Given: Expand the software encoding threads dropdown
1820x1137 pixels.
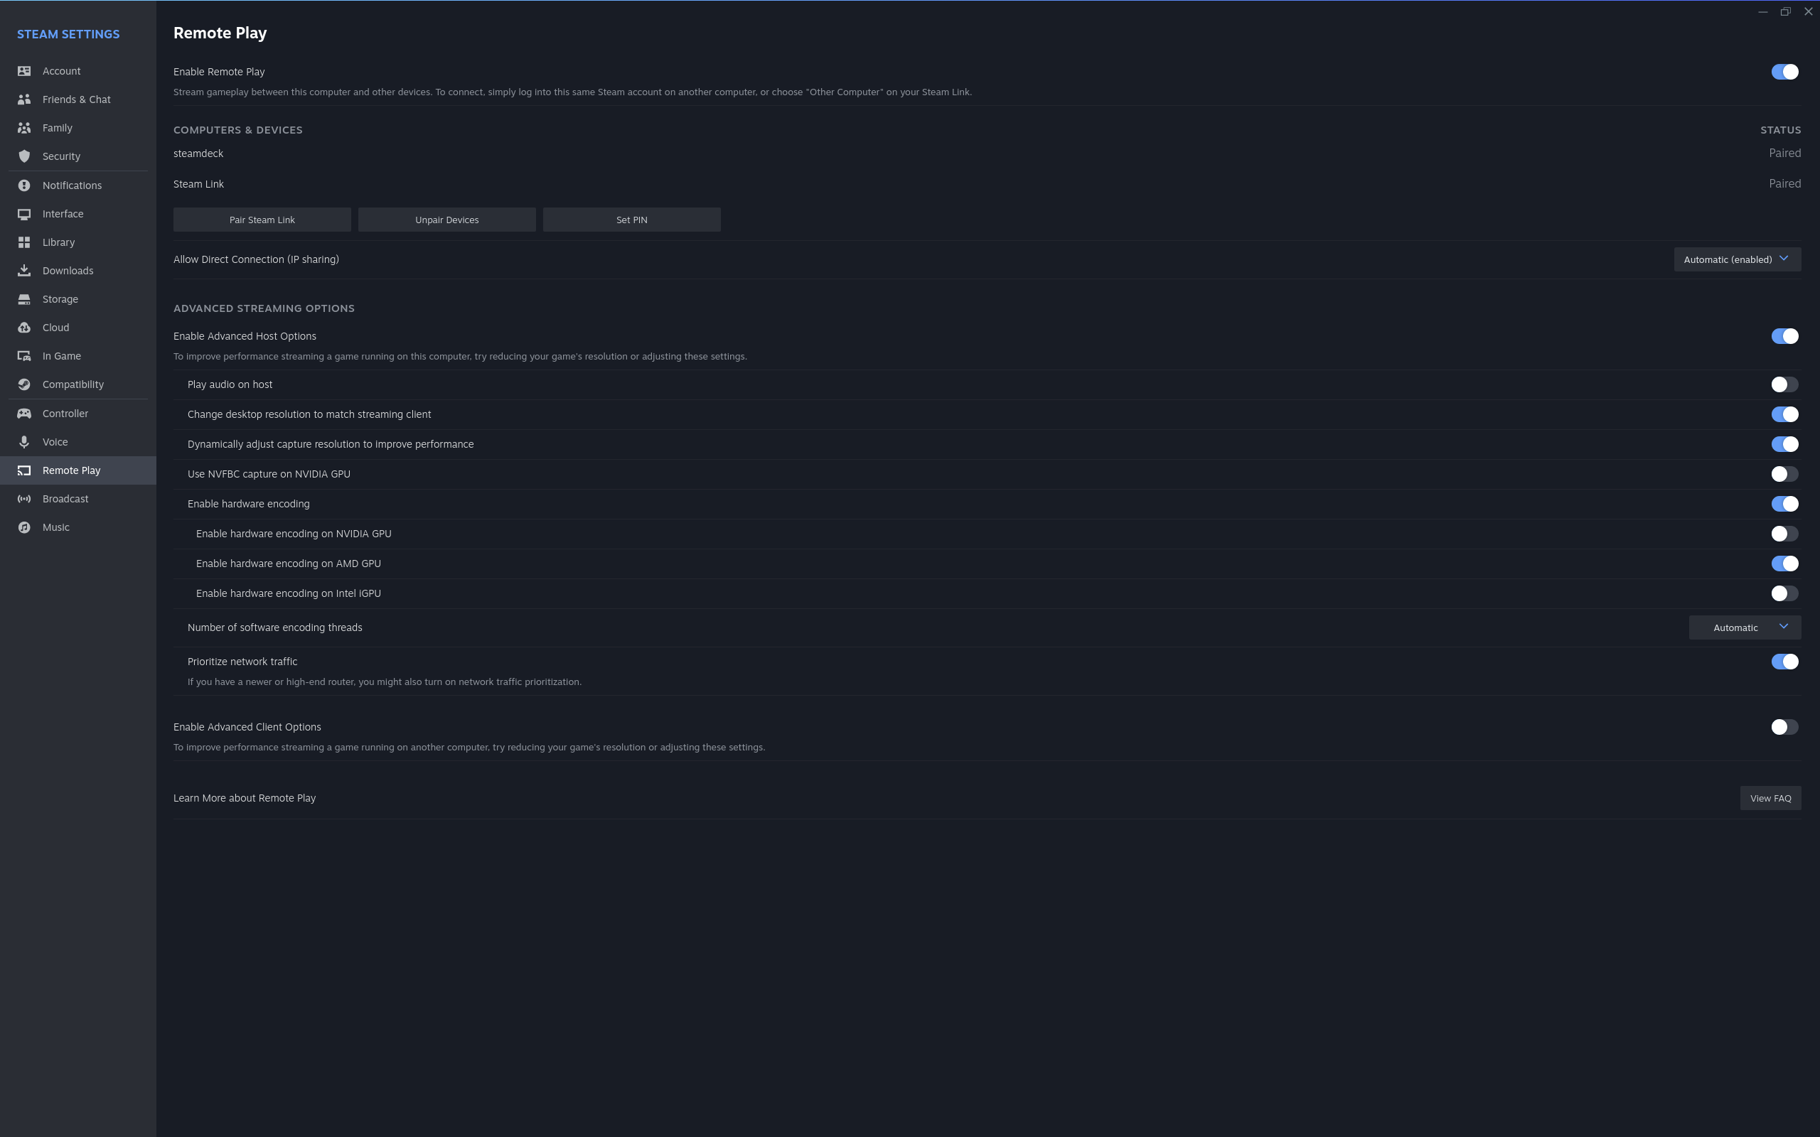Looking at the screenshot, I should click(1745, 627).
